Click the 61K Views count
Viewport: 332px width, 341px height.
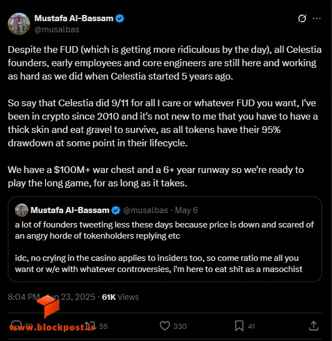coord(120,297)
